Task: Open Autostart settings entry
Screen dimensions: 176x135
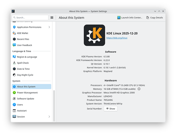Action: point(22,111)
